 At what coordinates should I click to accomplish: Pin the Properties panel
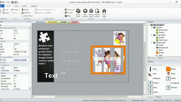tap(27, 22)
